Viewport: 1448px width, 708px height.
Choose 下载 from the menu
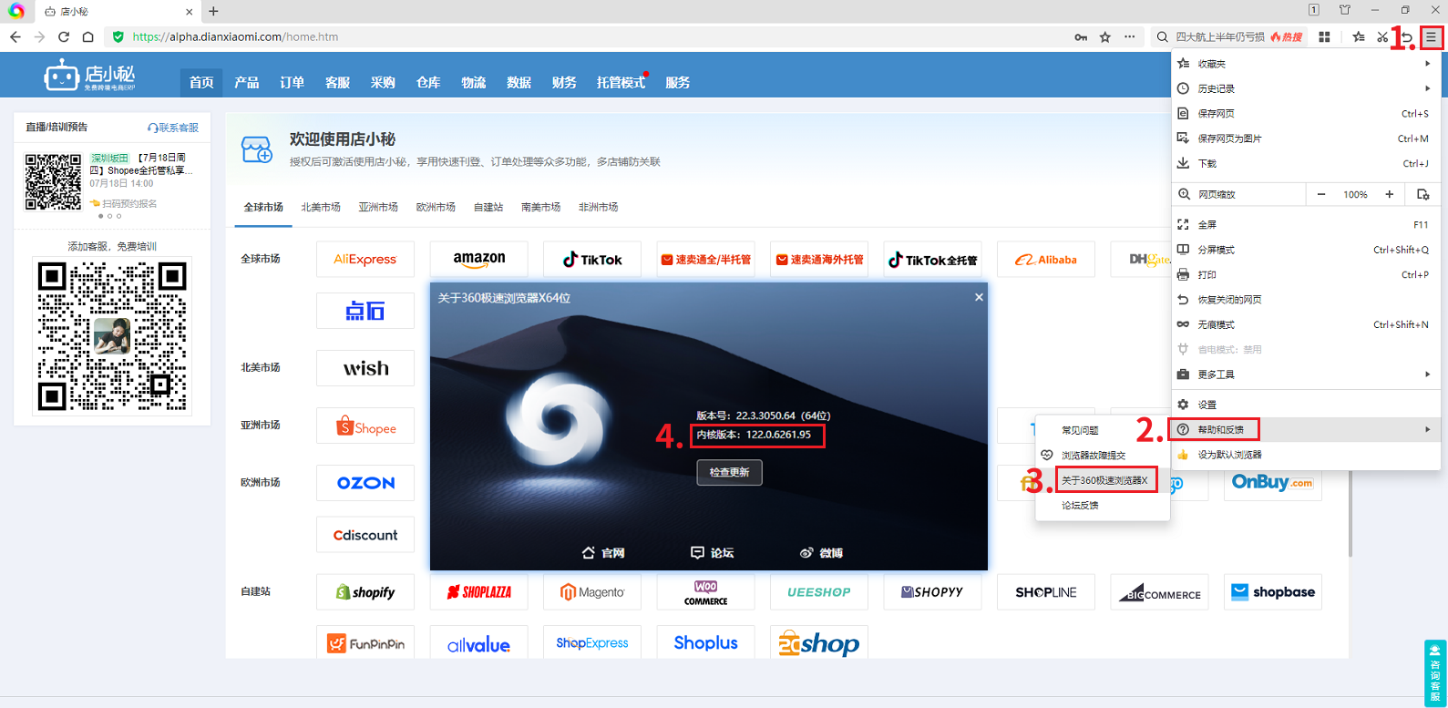[x=1305, y=164]
